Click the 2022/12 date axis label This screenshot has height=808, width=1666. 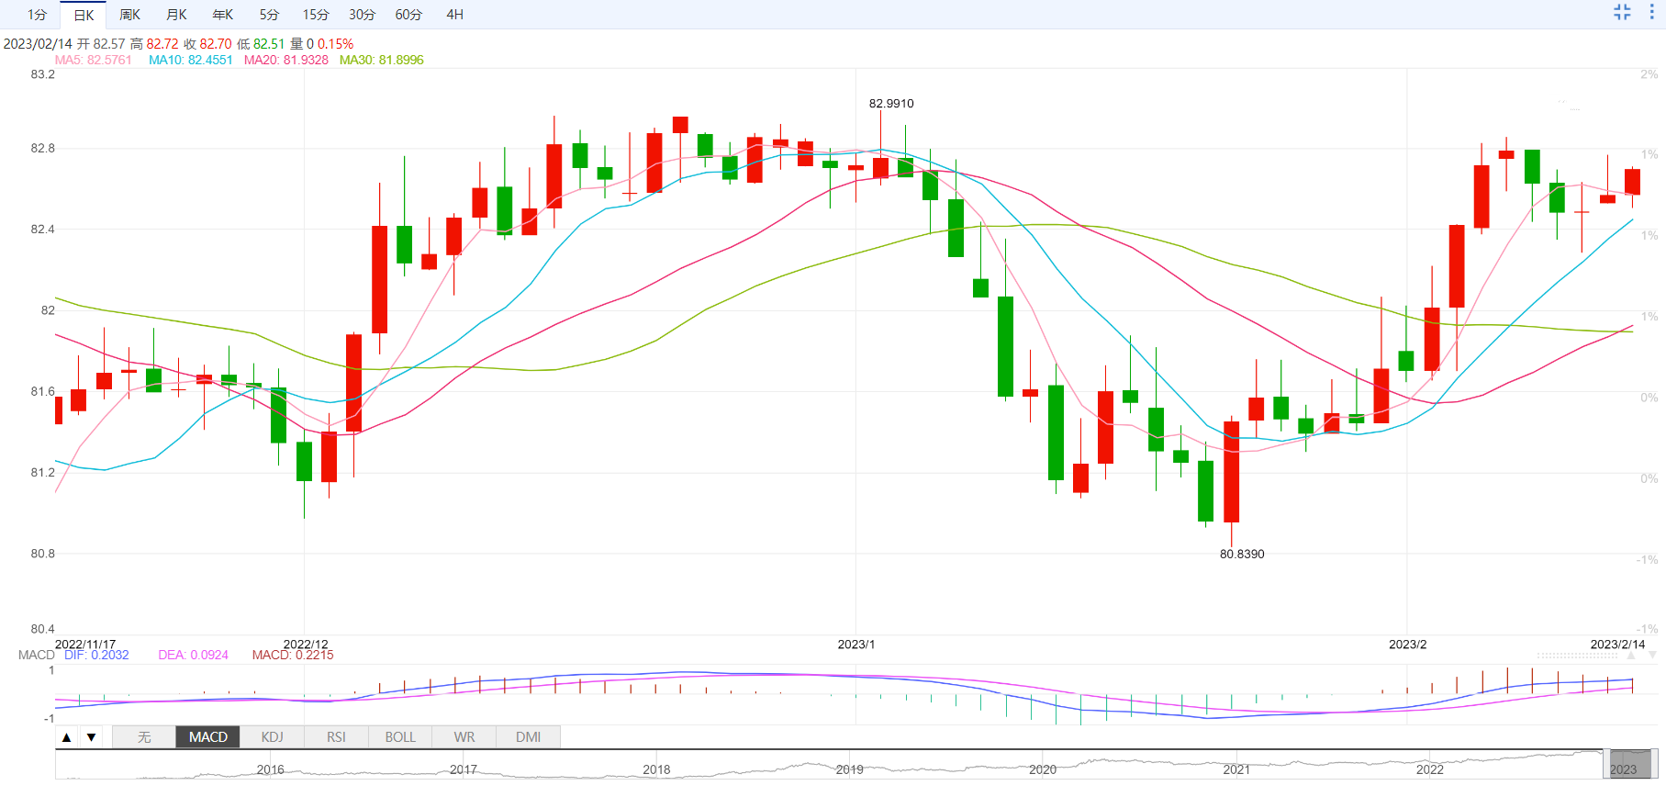click(x=306, y=645)
